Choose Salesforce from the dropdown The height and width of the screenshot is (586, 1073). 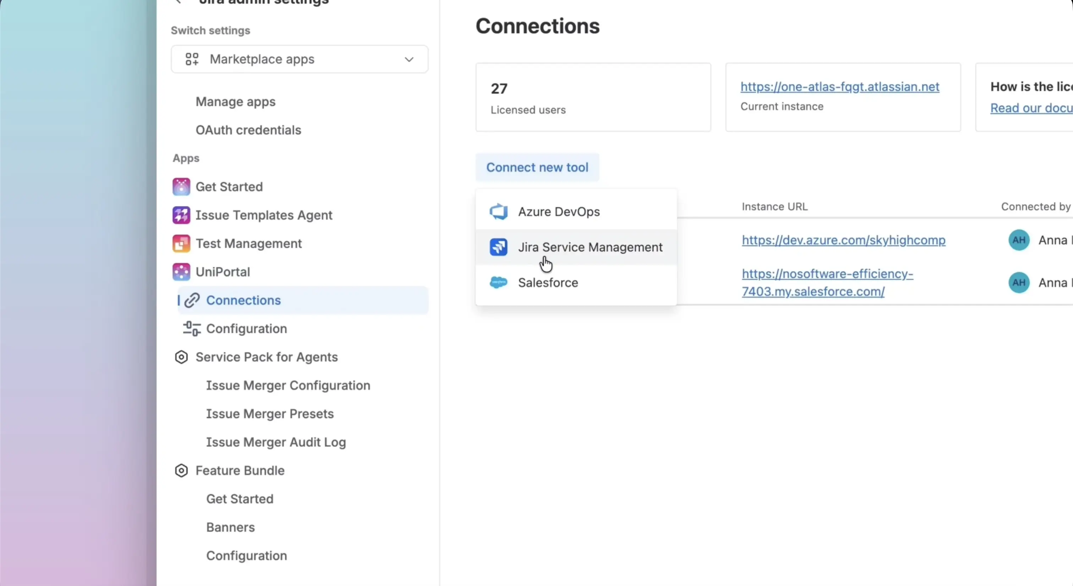(x=576, y=283)
